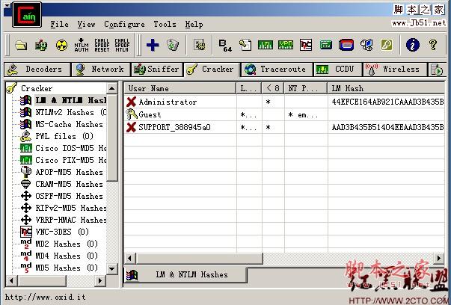Select MD4 Hashes (0) in tree
Viewport: 451px width, 305px height.
pyautogui.click(x=67, y=256)
